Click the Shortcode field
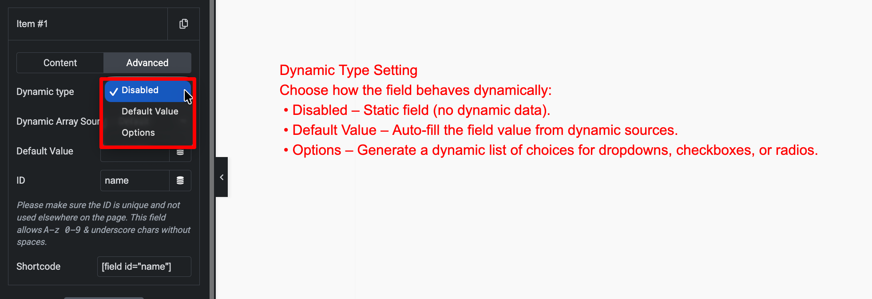The height and width of the screenshot is (299, 872). point(144,267)
